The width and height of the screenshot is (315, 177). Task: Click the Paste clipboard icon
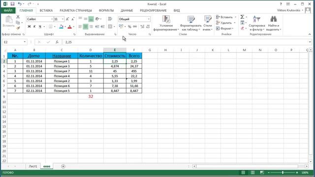click(9, 20)
